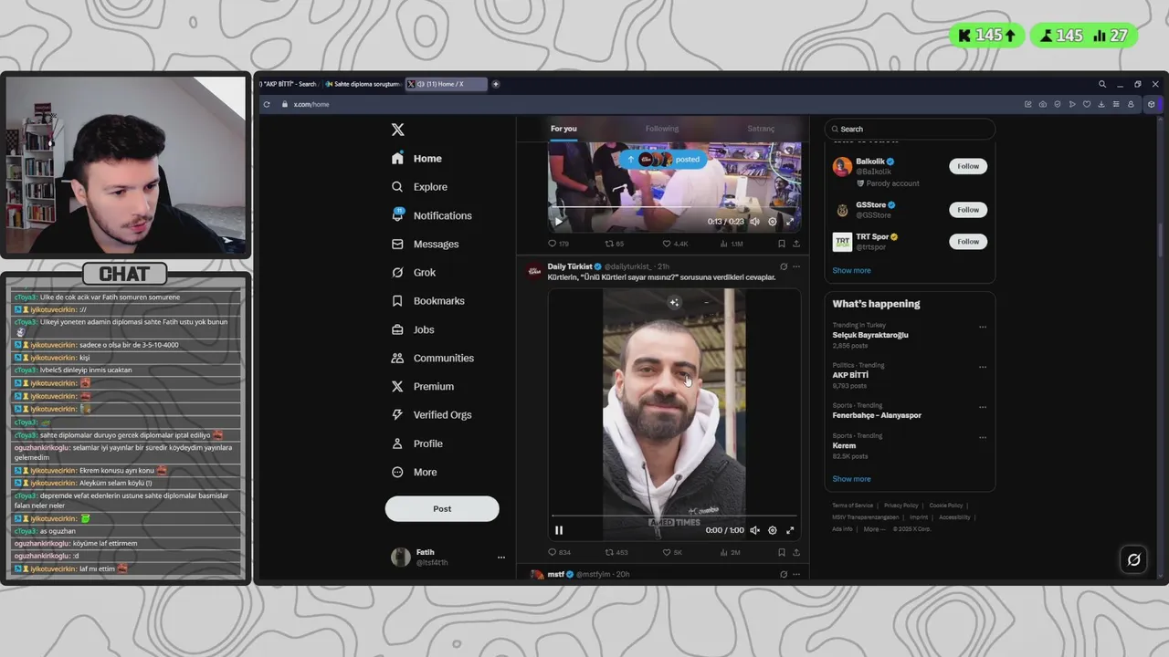Bookmark the Daily Türkist post

tap(782, 552)
